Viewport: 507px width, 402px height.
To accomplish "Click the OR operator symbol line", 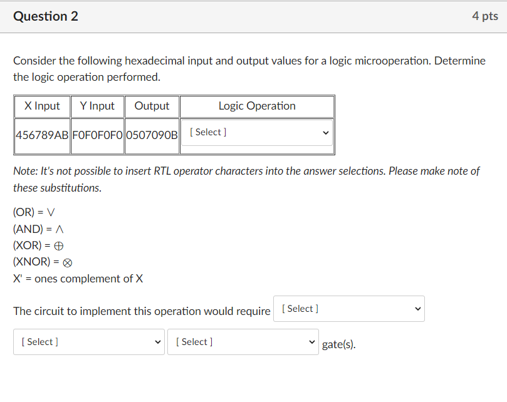I will [33, 212].
